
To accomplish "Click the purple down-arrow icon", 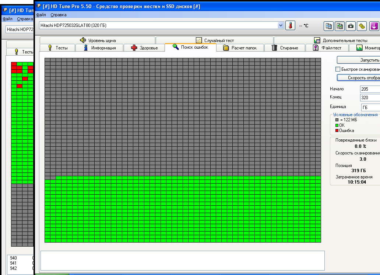I will pos(374,26).
